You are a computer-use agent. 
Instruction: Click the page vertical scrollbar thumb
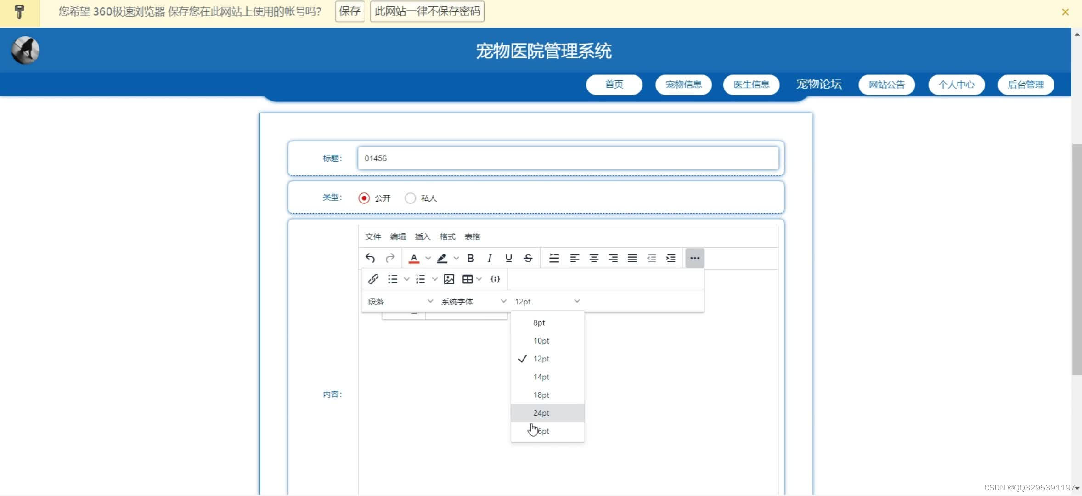[1077, 259]
